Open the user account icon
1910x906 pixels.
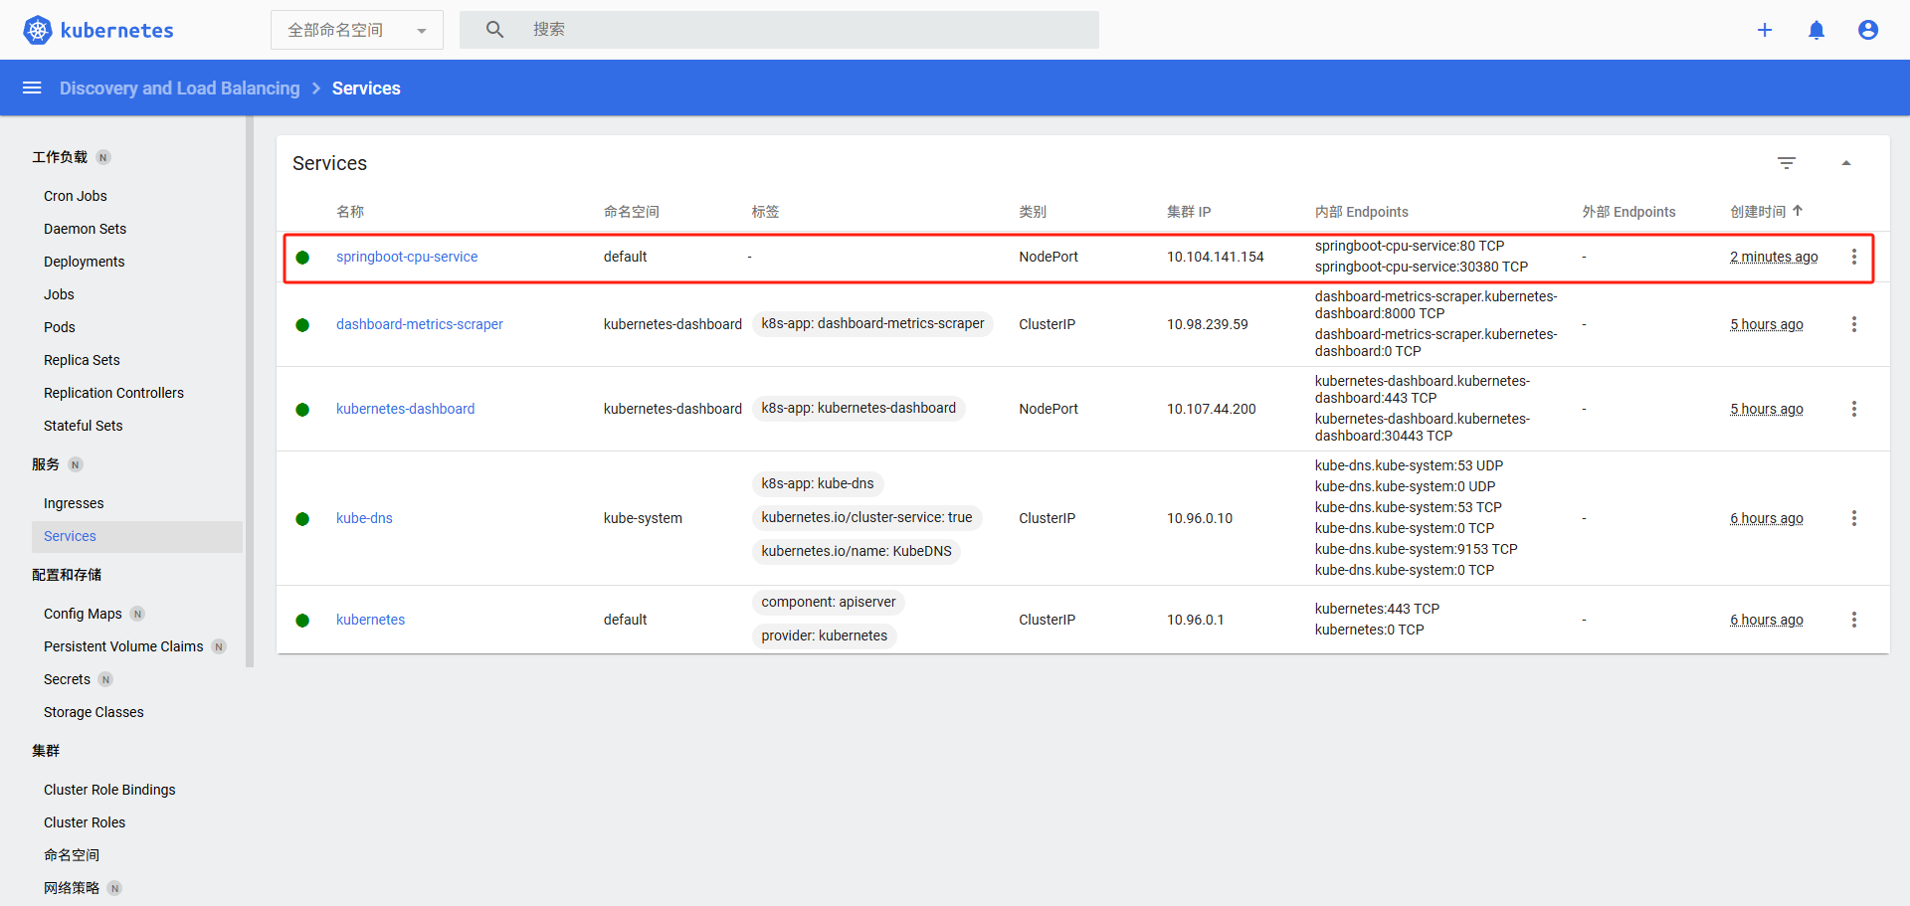click(1868, 30)
